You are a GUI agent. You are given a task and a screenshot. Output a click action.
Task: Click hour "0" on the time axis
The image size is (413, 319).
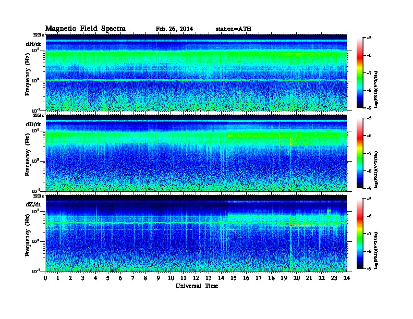[45, 278]
